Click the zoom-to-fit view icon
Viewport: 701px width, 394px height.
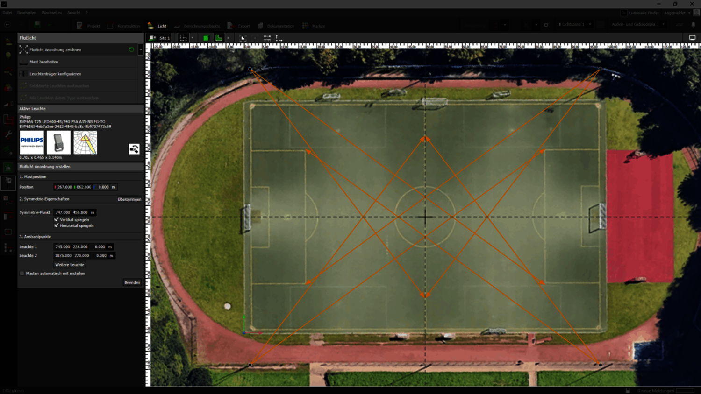(x=243, y=38)
